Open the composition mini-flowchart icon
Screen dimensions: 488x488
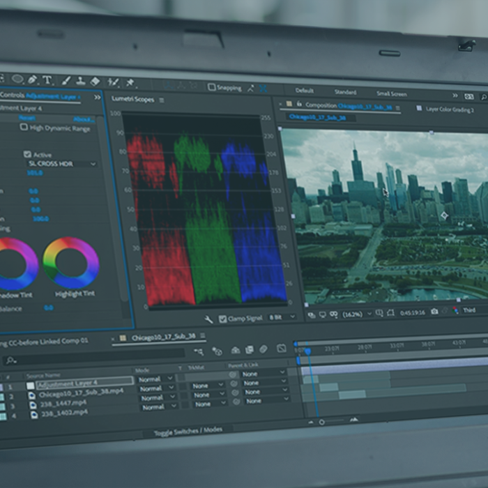[x=199, y=351]
